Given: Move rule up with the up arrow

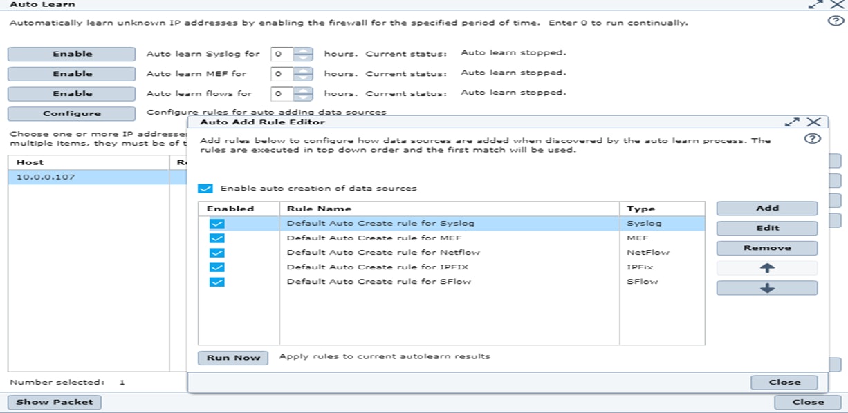Looking at the screenshot, I should [x=766, y=268].
